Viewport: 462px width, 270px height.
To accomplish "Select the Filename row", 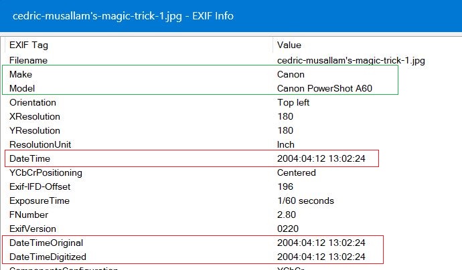I will click(x=233, y=60).
